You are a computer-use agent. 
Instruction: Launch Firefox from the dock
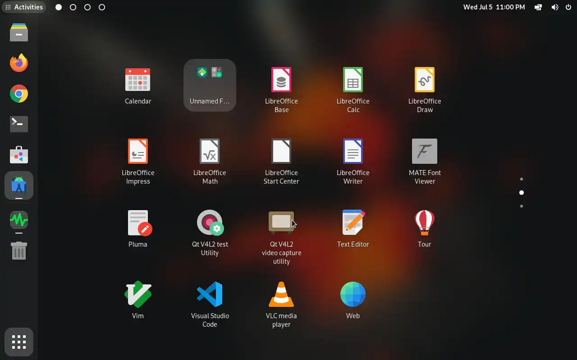(19, 63)
